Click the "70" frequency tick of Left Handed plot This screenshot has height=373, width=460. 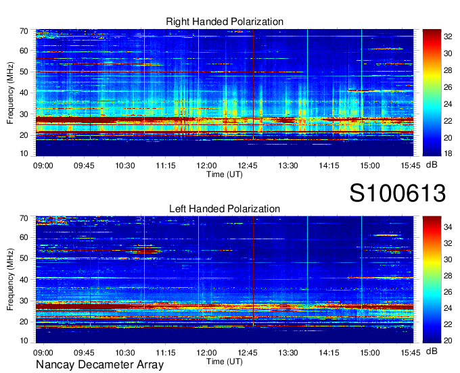[x=24, y=218]
